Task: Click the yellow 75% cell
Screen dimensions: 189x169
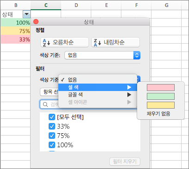Action: pos(15,31)
